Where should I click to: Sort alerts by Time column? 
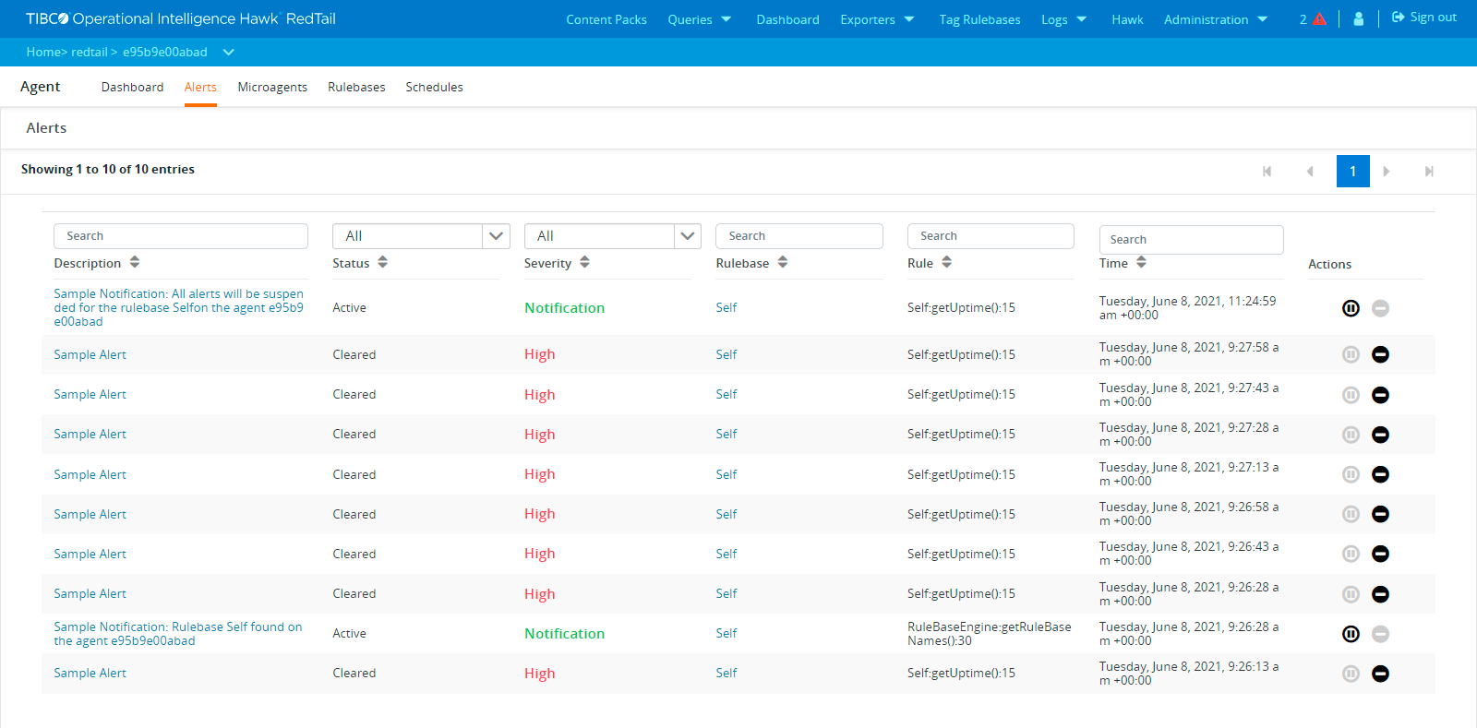pyautogui.click(x=1141, y=263)
